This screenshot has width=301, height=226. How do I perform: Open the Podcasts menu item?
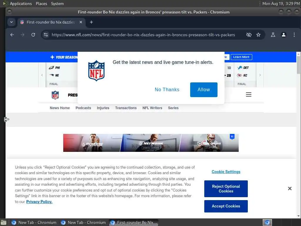pyautogui.click(x=83, y=108)
